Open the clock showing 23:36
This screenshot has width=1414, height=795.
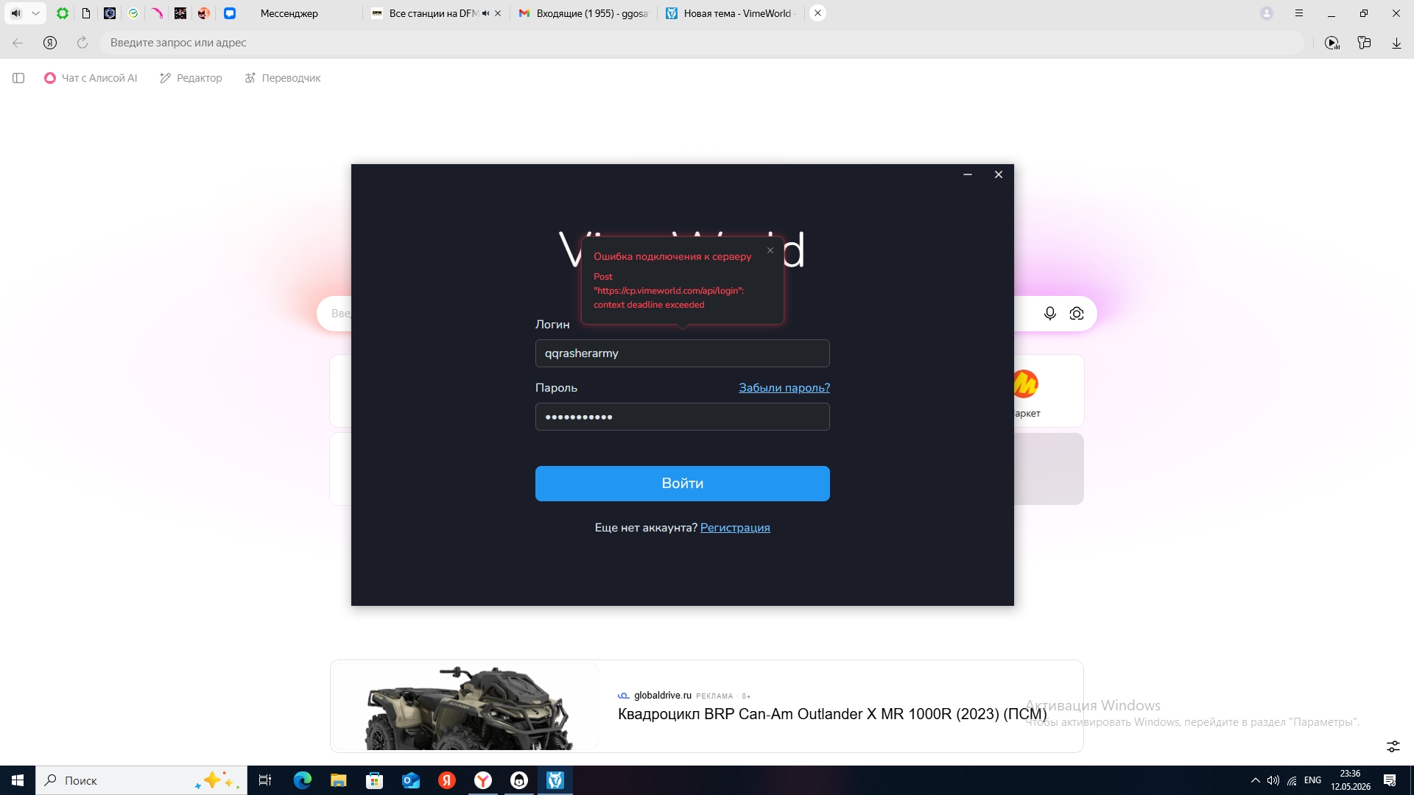1351,780
